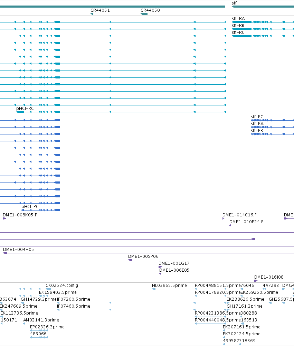Viewport: 294px width, 346px height.
Task: Select the EP02326.3prime label
Action: coord(47,327)
